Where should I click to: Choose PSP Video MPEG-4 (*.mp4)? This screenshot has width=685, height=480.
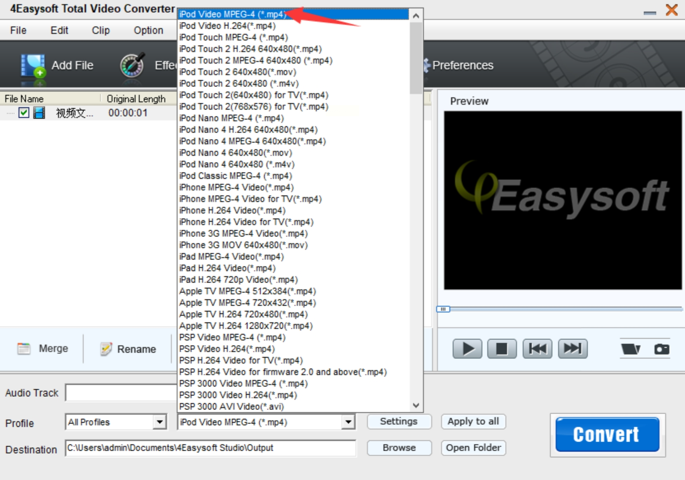[293, 337]
